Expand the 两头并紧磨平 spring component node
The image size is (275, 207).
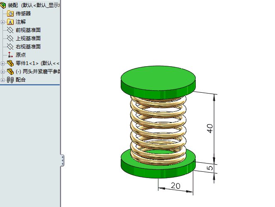[2, 72]
